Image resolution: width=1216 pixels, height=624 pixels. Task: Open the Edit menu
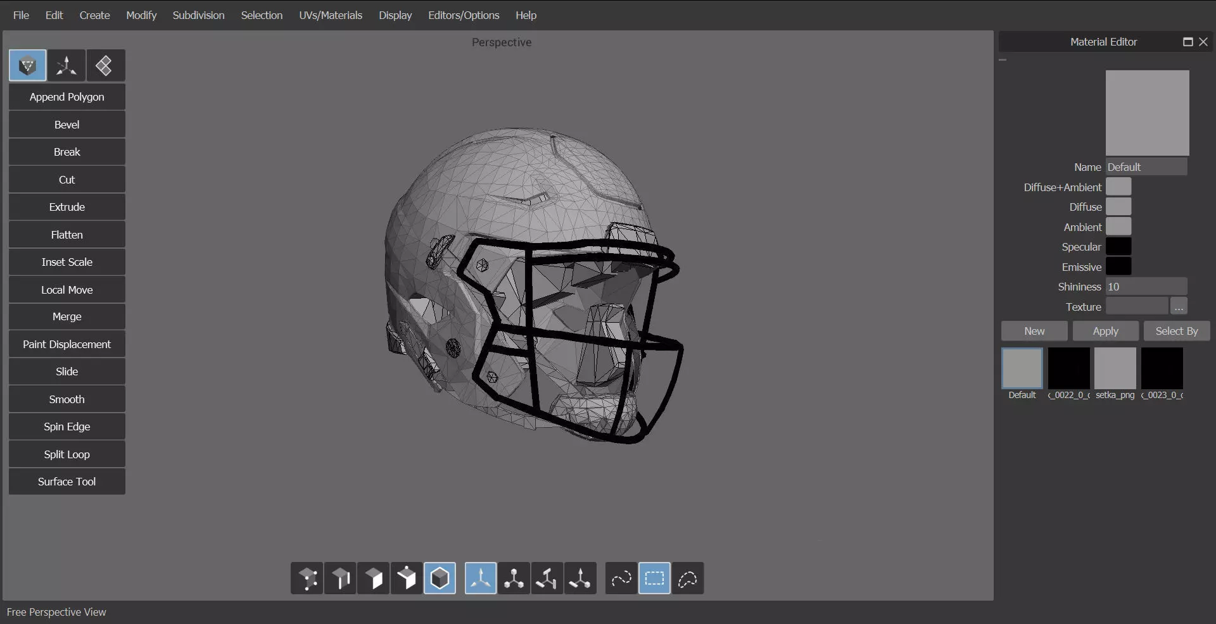pos(54,15)
